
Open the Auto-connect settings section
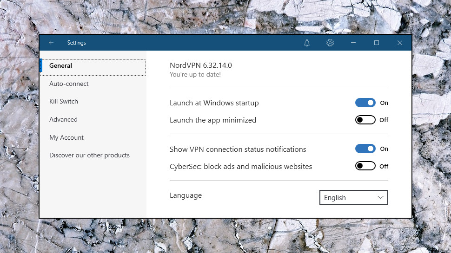pyautogui.click(x=69, y=84)
